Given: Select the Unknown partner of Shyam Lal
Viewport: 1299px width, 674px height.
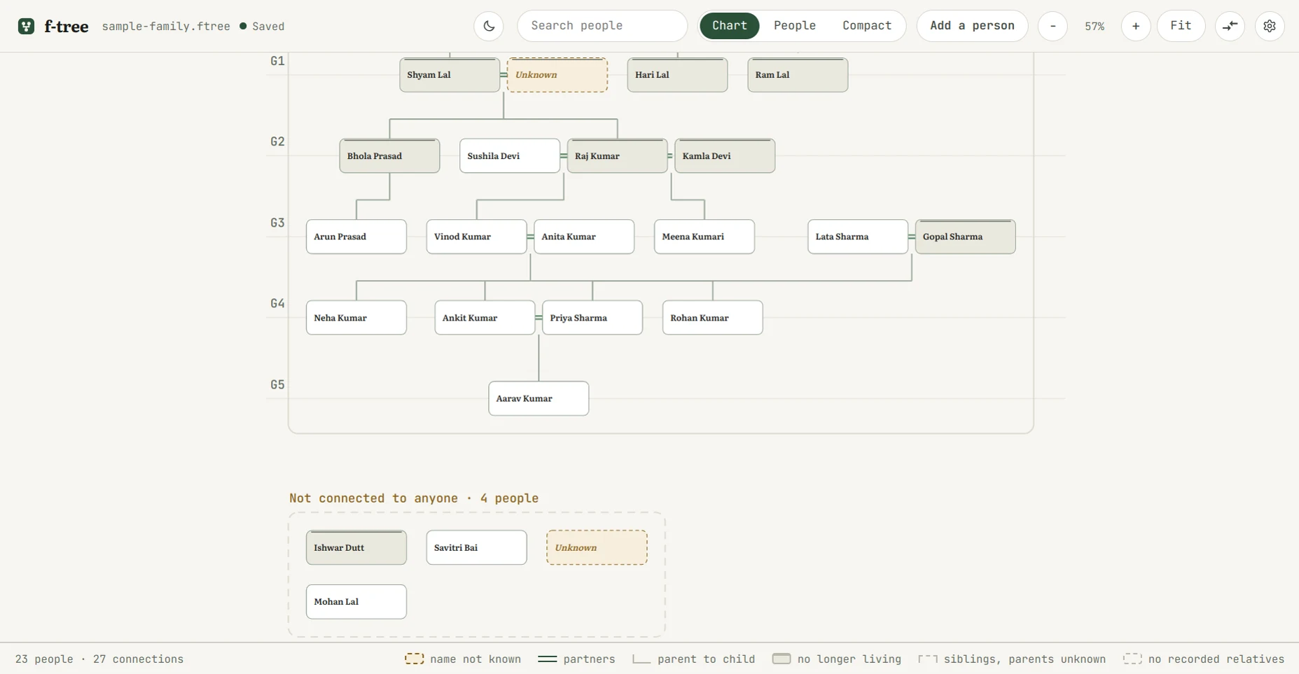Looking at the screenshot, I should tap(557, 75).
